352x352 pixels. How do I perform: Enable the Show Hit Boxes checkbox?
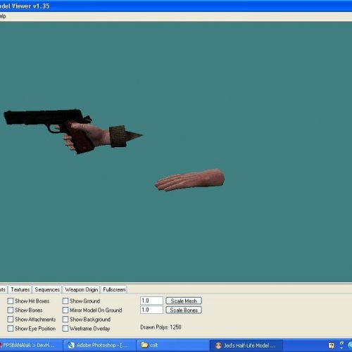11,301
